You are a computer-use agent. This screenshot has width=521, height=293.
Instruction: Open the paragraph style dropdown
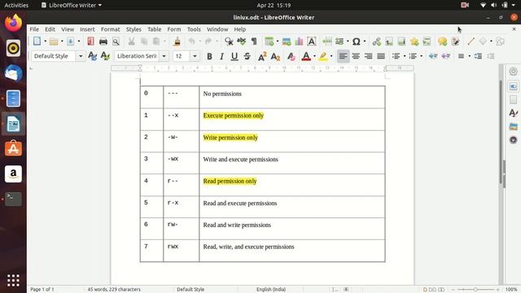pos(81,56)
